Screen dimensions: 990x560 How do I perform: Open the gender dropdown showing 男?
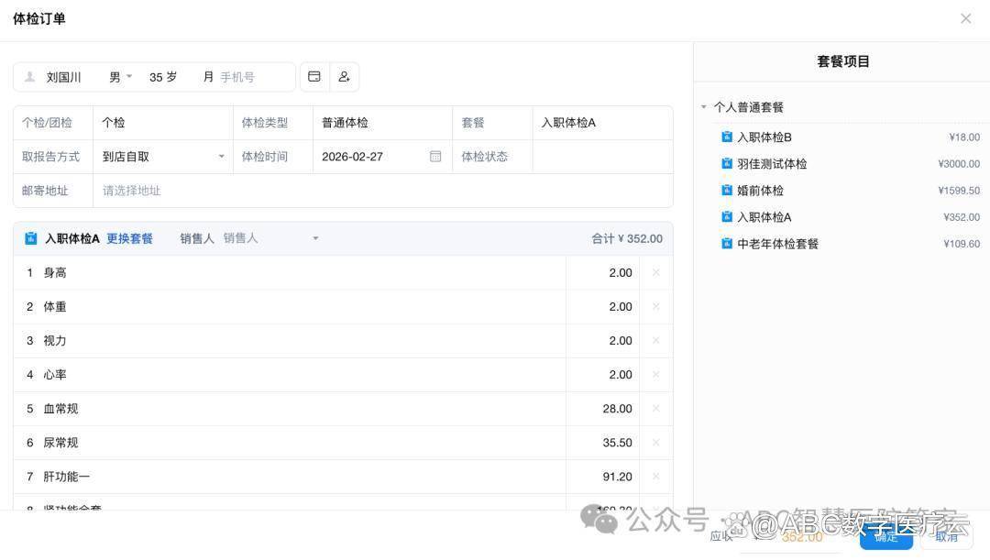coord(120,77)
